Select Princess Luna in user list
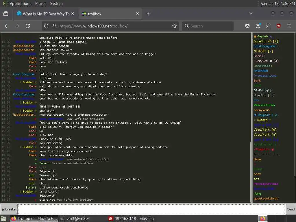 (265, 75)
